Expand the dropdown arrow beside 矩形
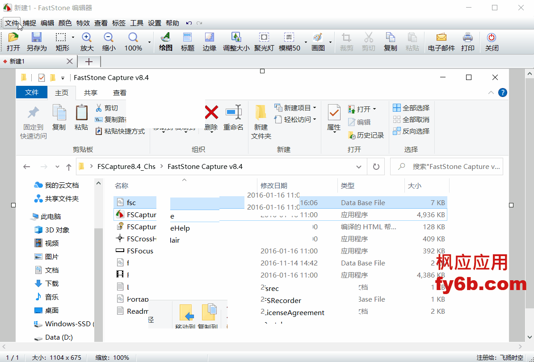 tap(73, 37)
